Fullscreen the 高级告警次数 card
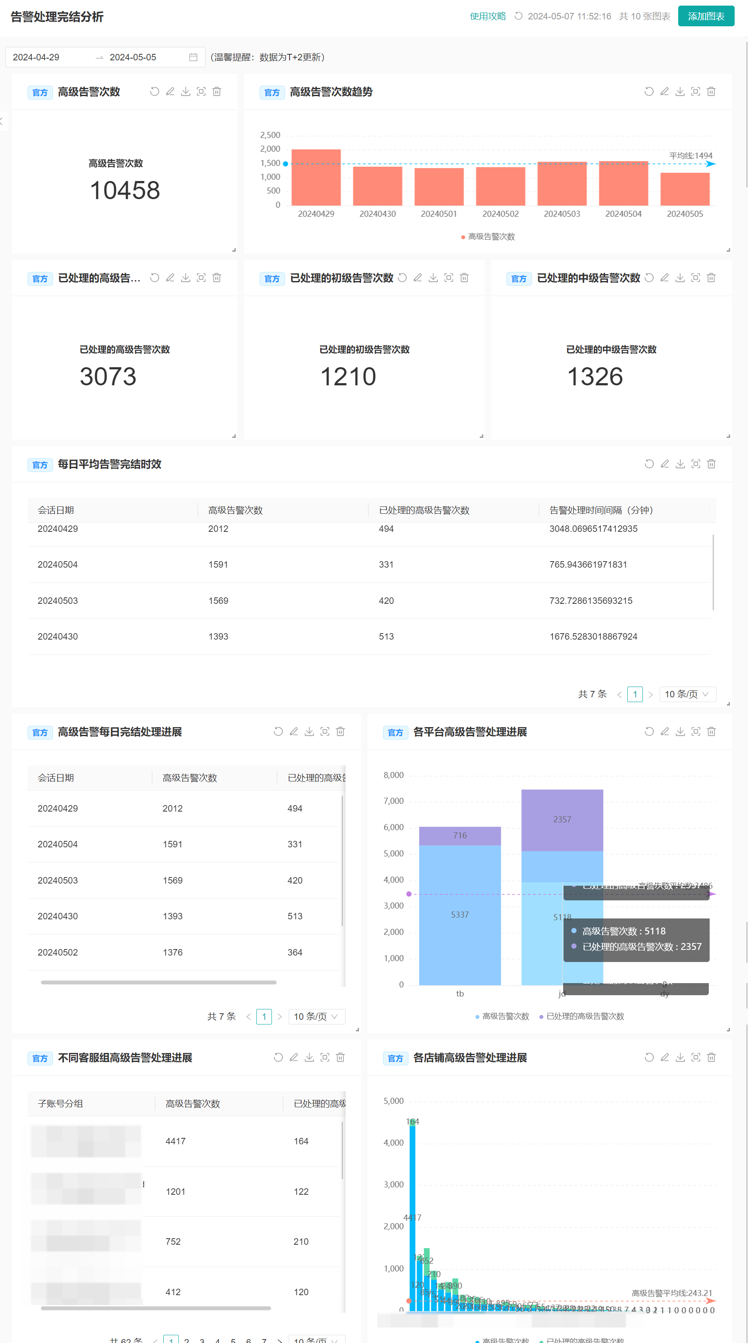This screenshot has width=748, height=1343. pyautogui.click(x=201, y=92)
